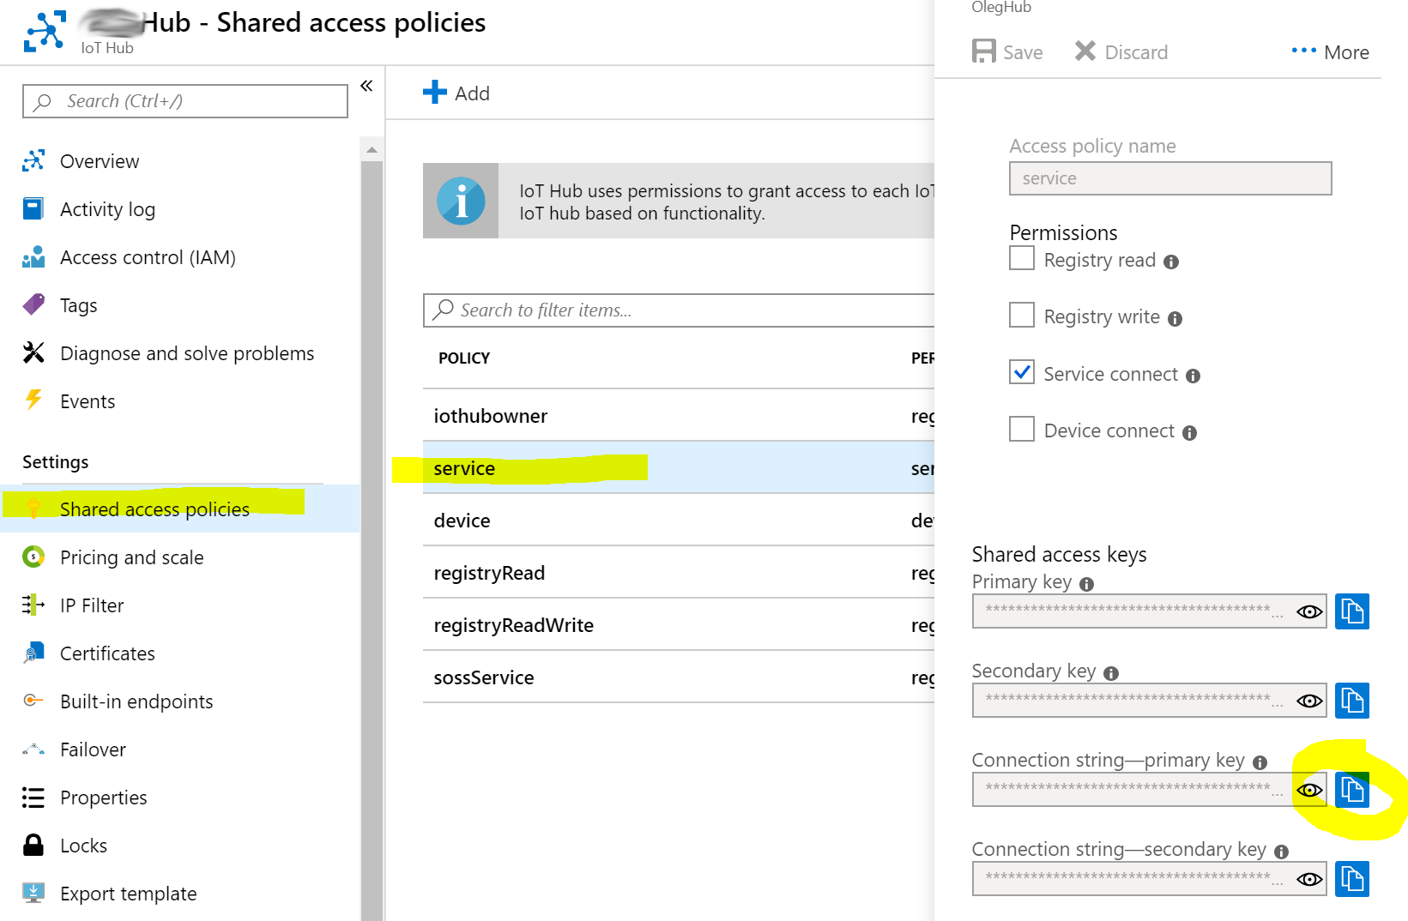Image resolution: width=1408 pixels, height=921 pixels.
Task: Click the Certificates icon
Action: (x=33, y=653)
